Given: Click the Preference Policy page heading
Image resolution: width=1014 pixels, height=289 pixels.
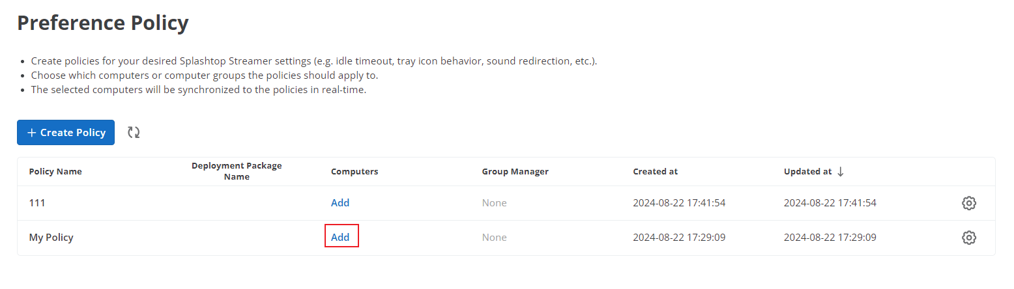Looking at the screenshot, I should [x=103, y=23].
